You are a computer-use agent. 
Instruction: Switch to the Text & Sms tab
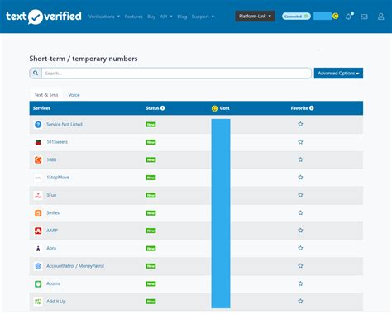[x=46, y=95]
